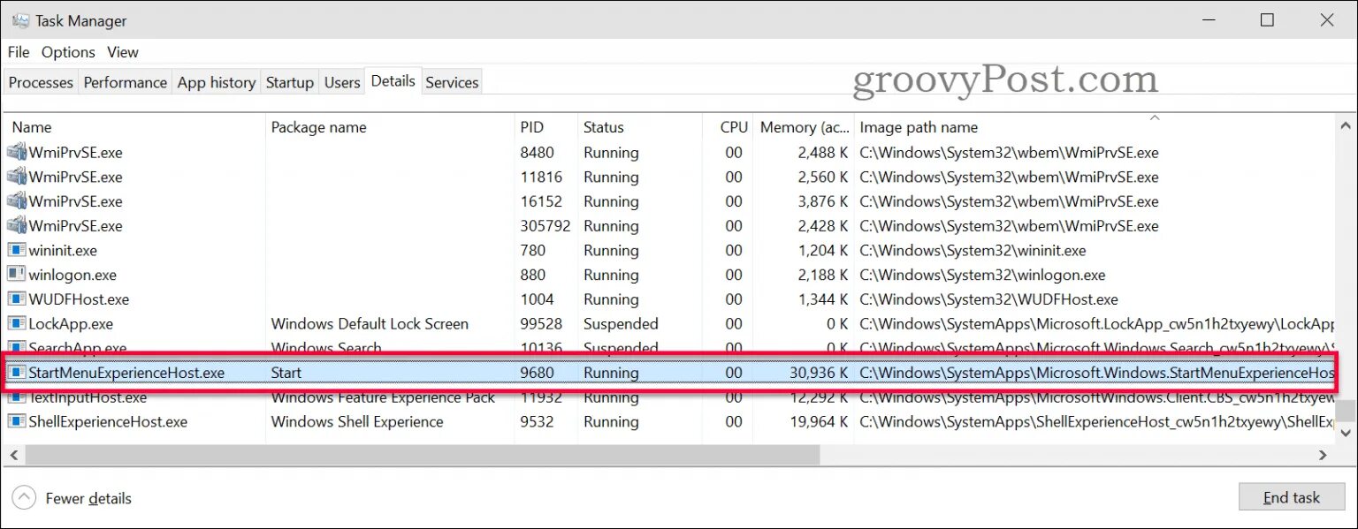This screenshot has height=529, width=1358.
Task: Open the File menu
Action: point(19,52)
